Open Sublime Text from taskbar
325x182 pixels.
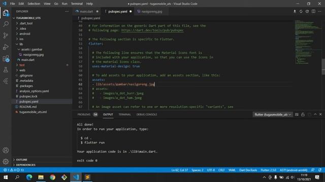(87, 177)
